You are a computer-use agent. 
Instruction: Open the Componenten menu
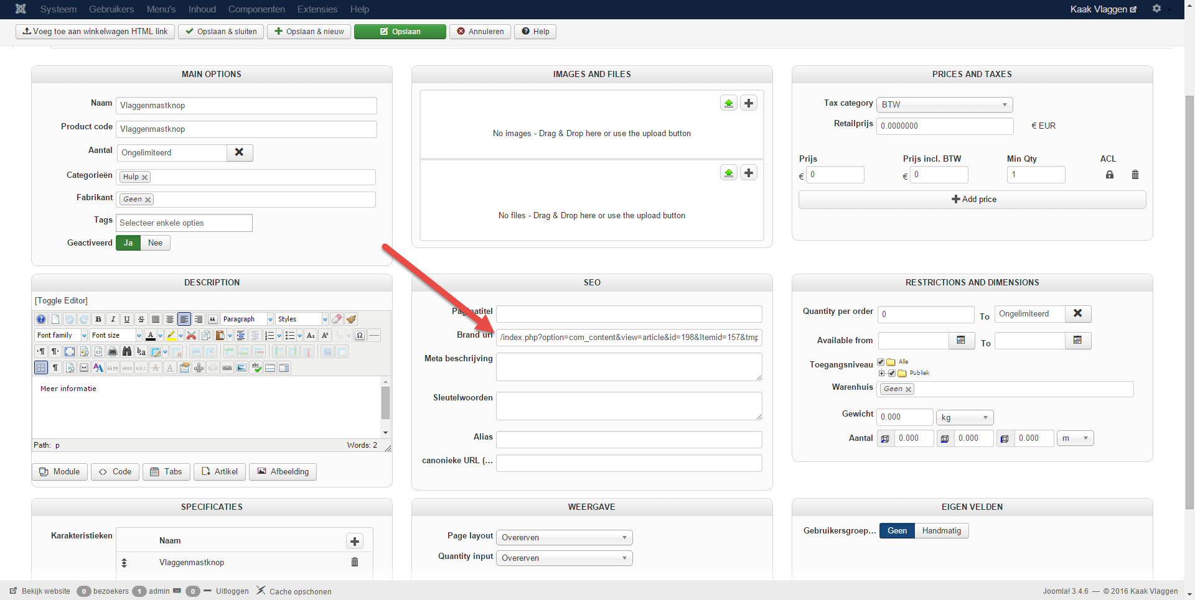pos(256,9)
